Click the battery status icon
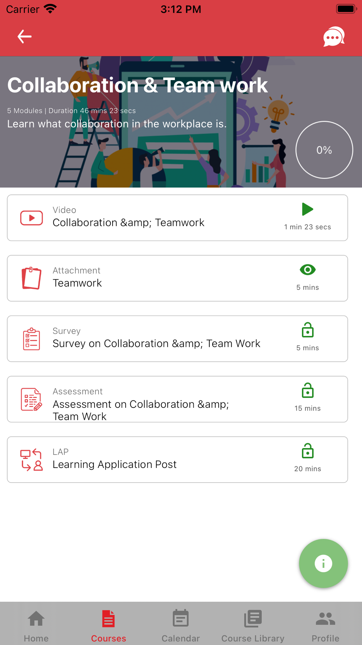This screenshot has width=362, height=645. [346, 9]
